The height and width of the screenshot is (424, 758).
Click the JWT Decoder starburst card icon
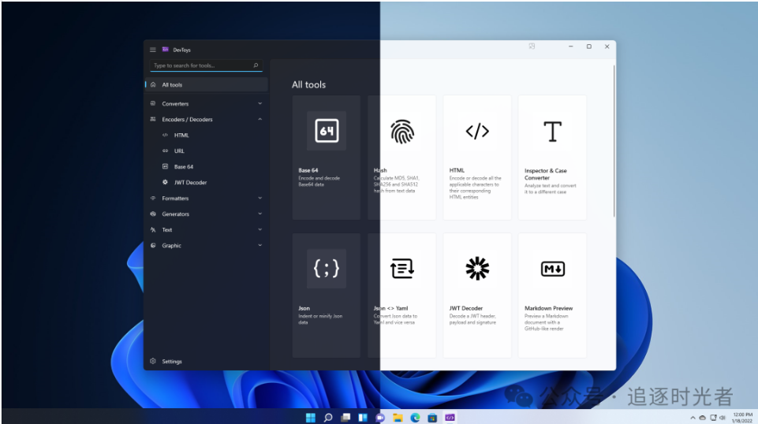(x=477, y=269)
